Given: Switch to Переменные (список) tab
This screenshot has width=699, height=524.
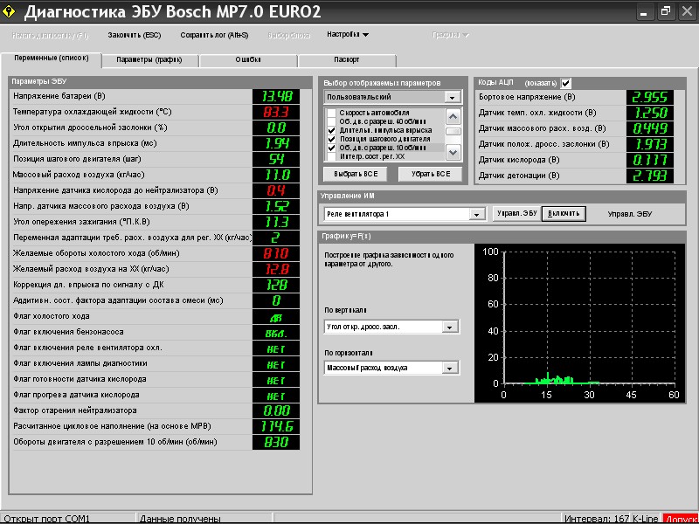Looking at the screenshot, I should coord(52,59).
